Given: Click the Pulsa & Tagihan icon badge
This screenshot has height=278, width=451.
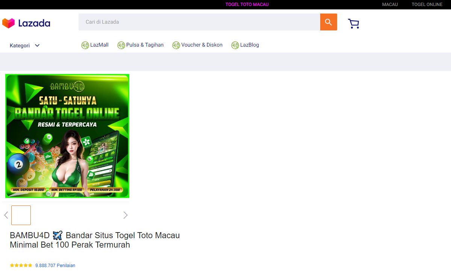Looking at the screenshot, I should [x=121, y=45].
